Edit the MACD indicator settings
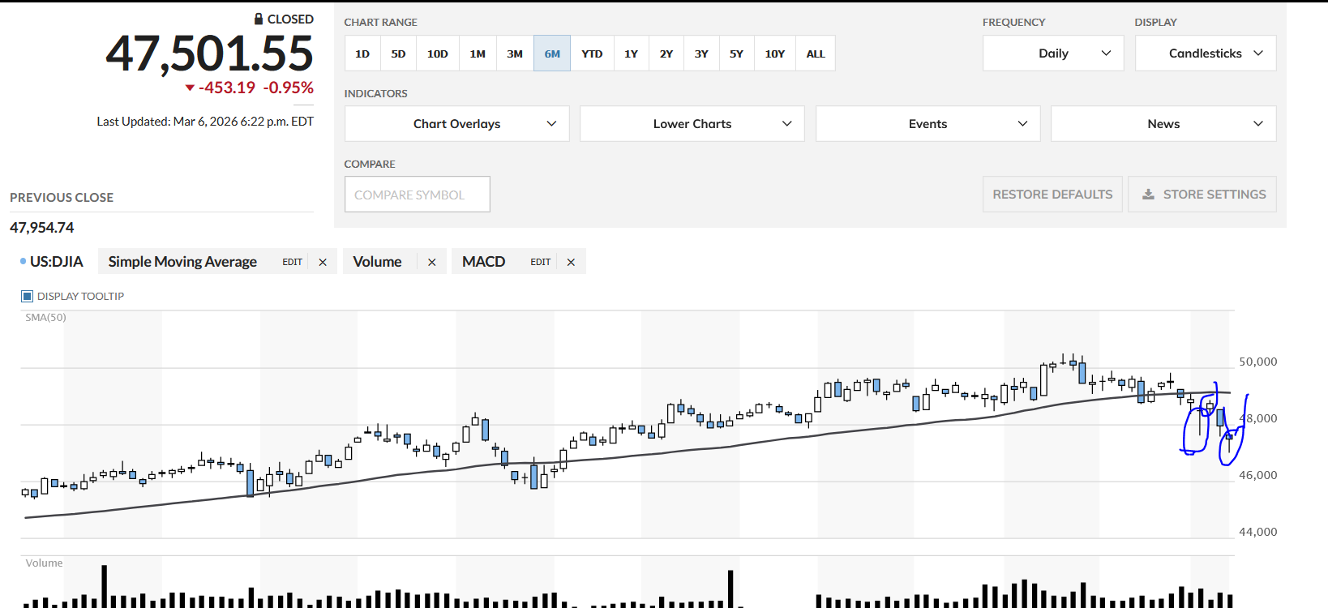This screenshot has height=608, width=1328. [540, 262]
